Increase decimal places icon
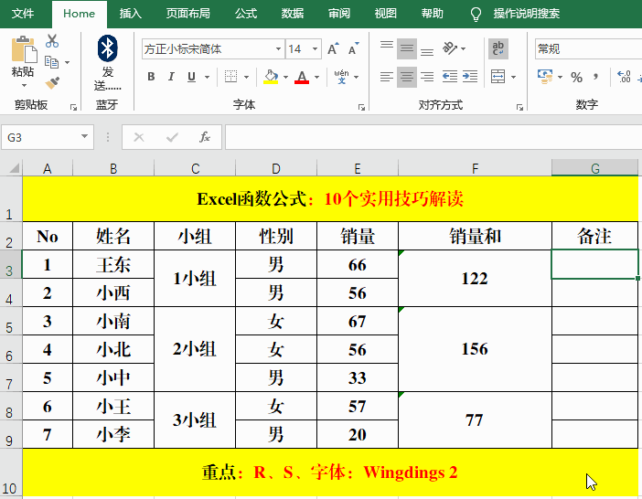This screenshot has height=499, width=642. tap(624, 77)
